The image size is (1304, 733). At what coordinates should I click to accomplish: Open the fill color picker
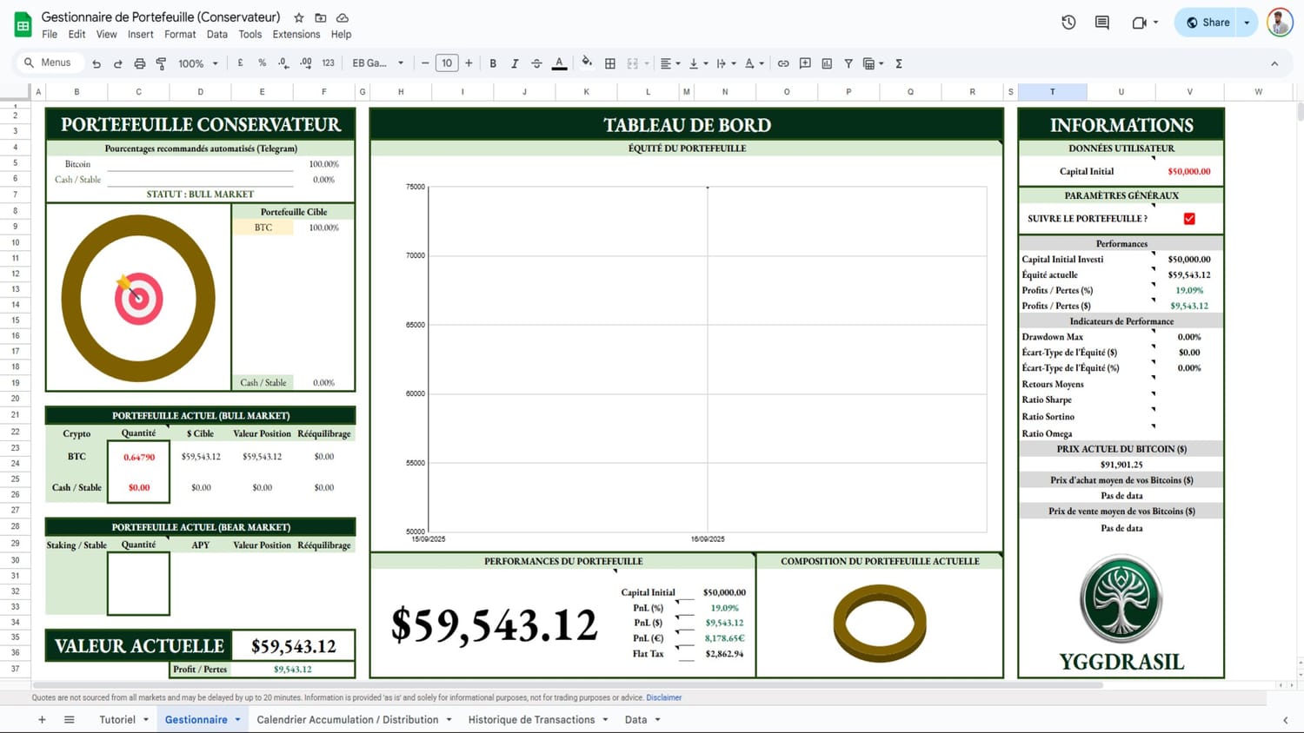coord(587,63)
